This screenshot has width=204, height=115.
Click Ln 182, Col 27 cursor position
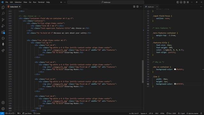coord(134,113)
